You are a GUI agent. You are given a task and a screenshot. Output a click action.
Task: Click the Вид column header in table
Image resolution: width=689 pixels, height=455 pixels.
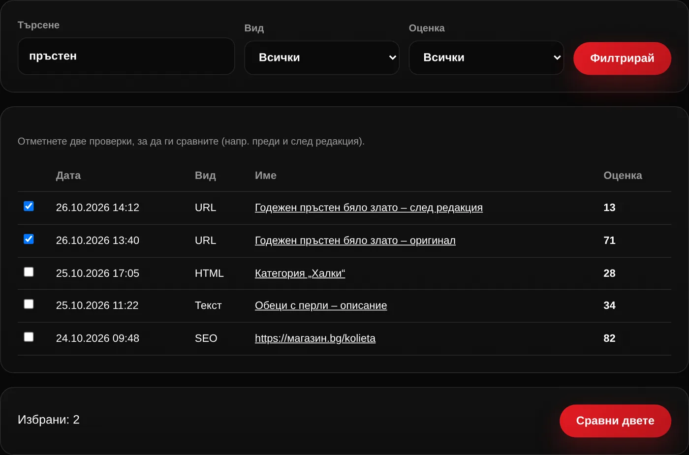click(205, 176)
